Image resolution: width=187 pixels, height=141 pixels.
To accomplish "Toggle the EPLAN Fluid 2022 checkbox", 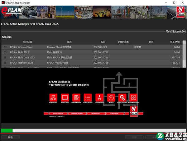I will tap(5, 52).
